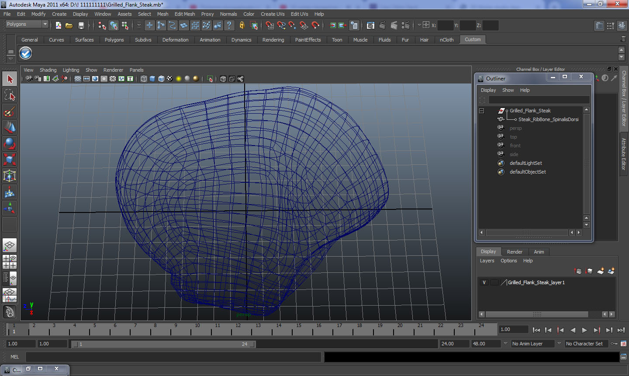Choose the Paint Selection tool
Image resolution: width=629 pixels, height=376 pixels.
click(x=10, y=111)
